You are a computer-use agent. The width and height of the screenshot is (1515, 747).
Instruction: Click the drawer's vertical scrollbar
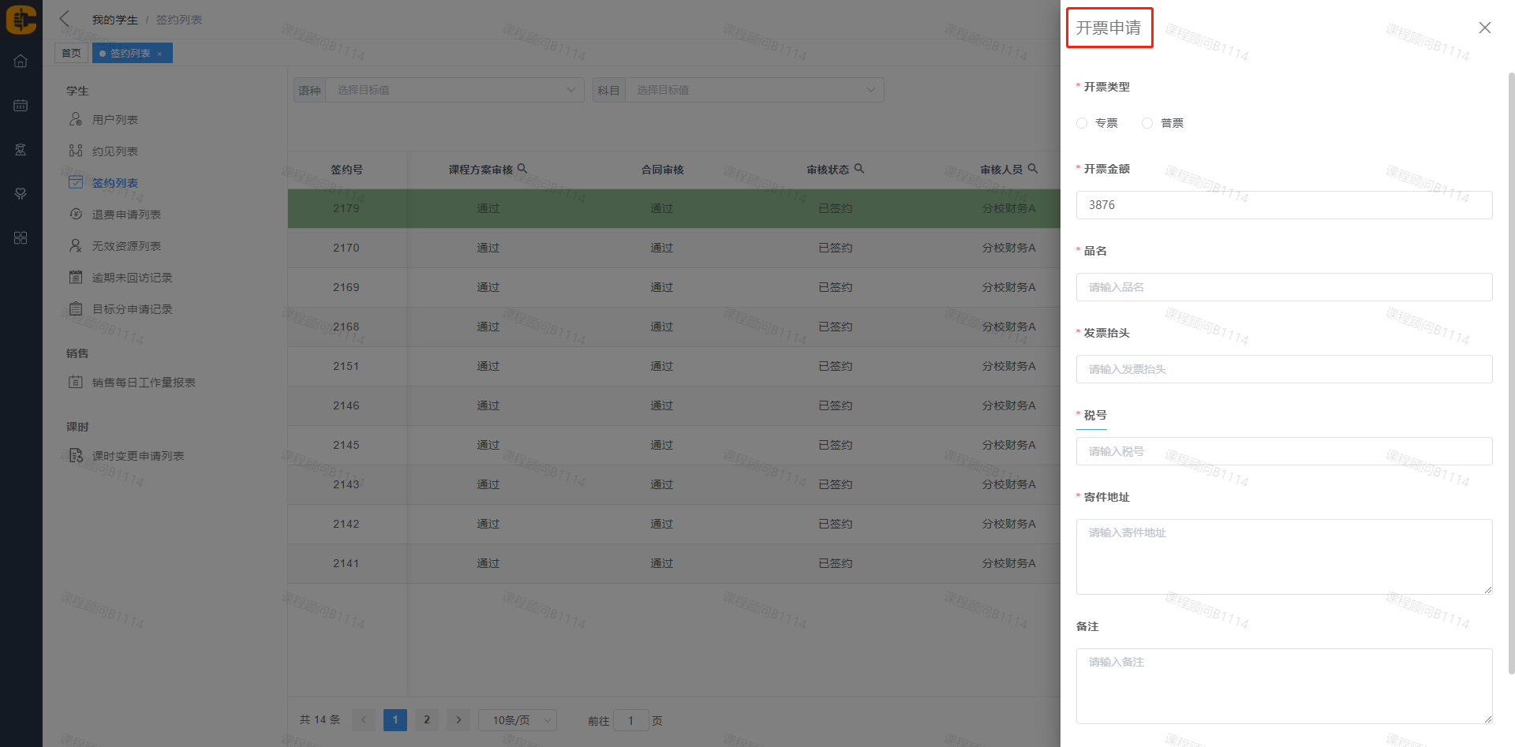(1510, 371)
